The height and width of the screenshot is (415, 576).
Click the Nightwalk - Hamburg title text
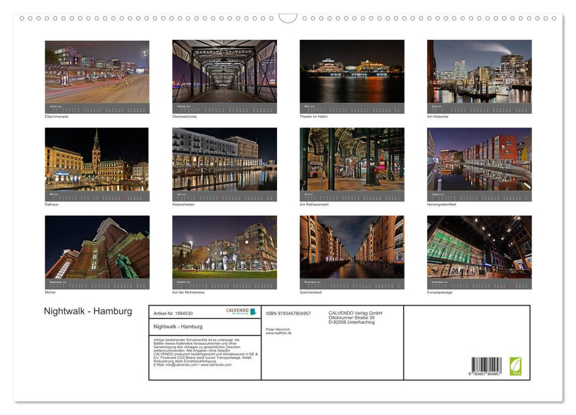click(x=87, y=311)
